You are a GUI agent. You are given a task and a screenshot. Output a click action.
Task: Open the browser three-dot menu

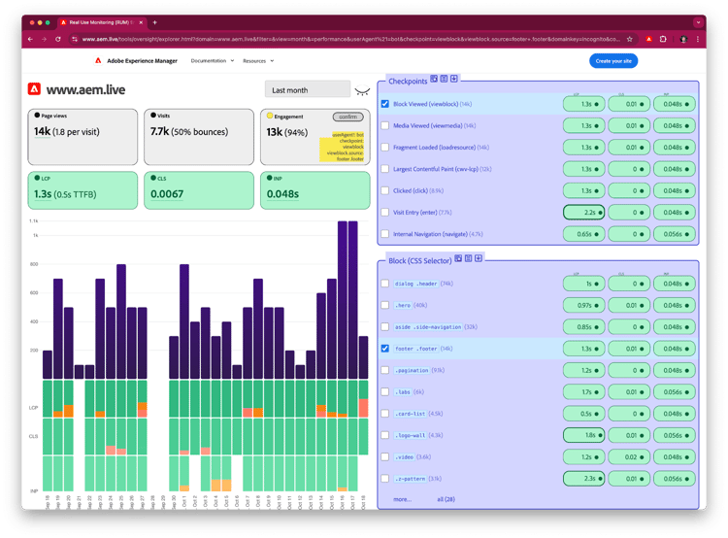pos(698,39)
